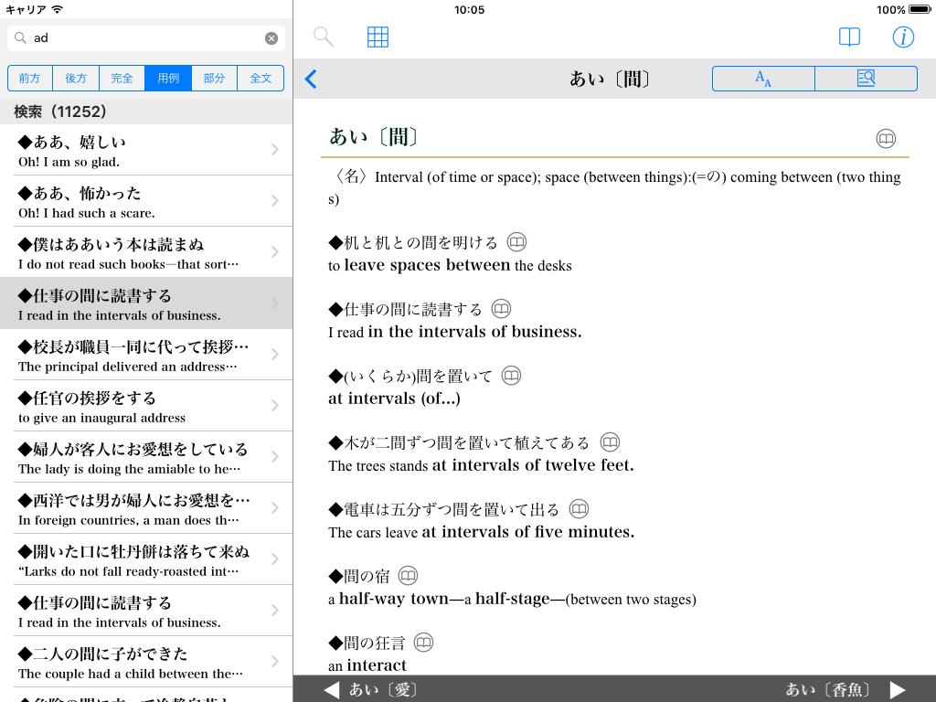
Task: Select 部分 partial match tab
Action: (215, 79)
